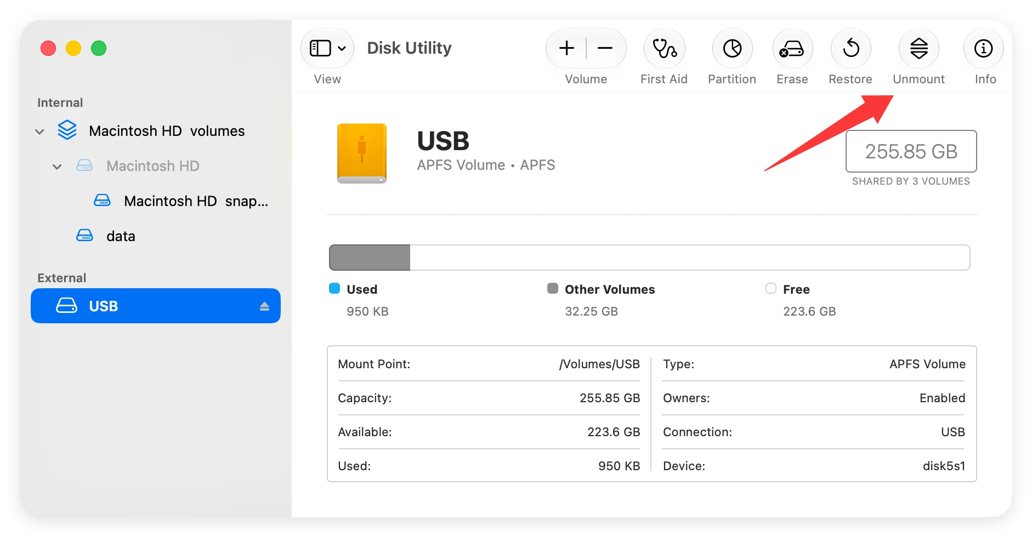Viewport: 1032px width, 537px height.
Task: Click the gray Other Volumes swatch
Action: click(553, 288)
